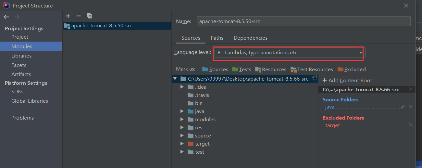
Task: Select the bin folder label
Action: point(199,103)
